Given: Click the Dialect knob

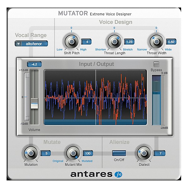Looking at the screenshot, I should click(144, 153).
